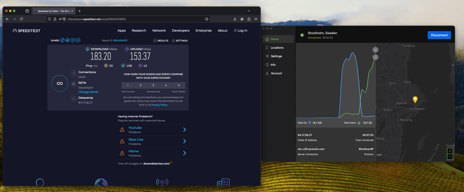Click the SPEEDTEST logo
The image size is (464, 192).
coord(26,31)
